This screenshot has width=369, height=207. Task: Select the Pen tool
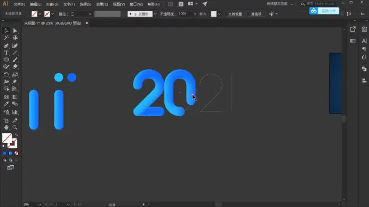pyautogui.click(x=6, y=46)
